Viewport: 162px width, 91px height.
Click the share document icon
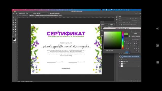tap(140, 13)
